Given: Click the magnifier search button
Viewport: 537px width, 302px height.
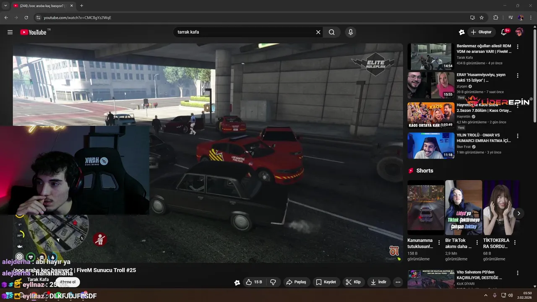Looking at the screenshot, I should click(332, 32).
